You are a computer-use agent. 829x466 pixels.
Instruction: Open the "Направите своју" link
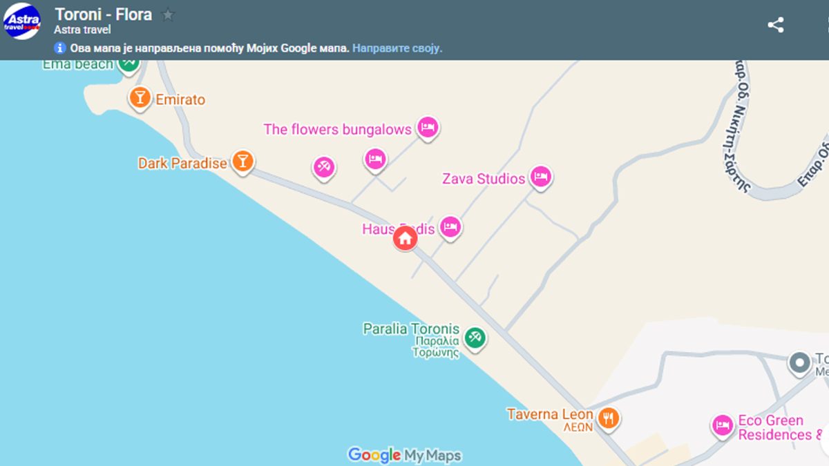(397, 48)
